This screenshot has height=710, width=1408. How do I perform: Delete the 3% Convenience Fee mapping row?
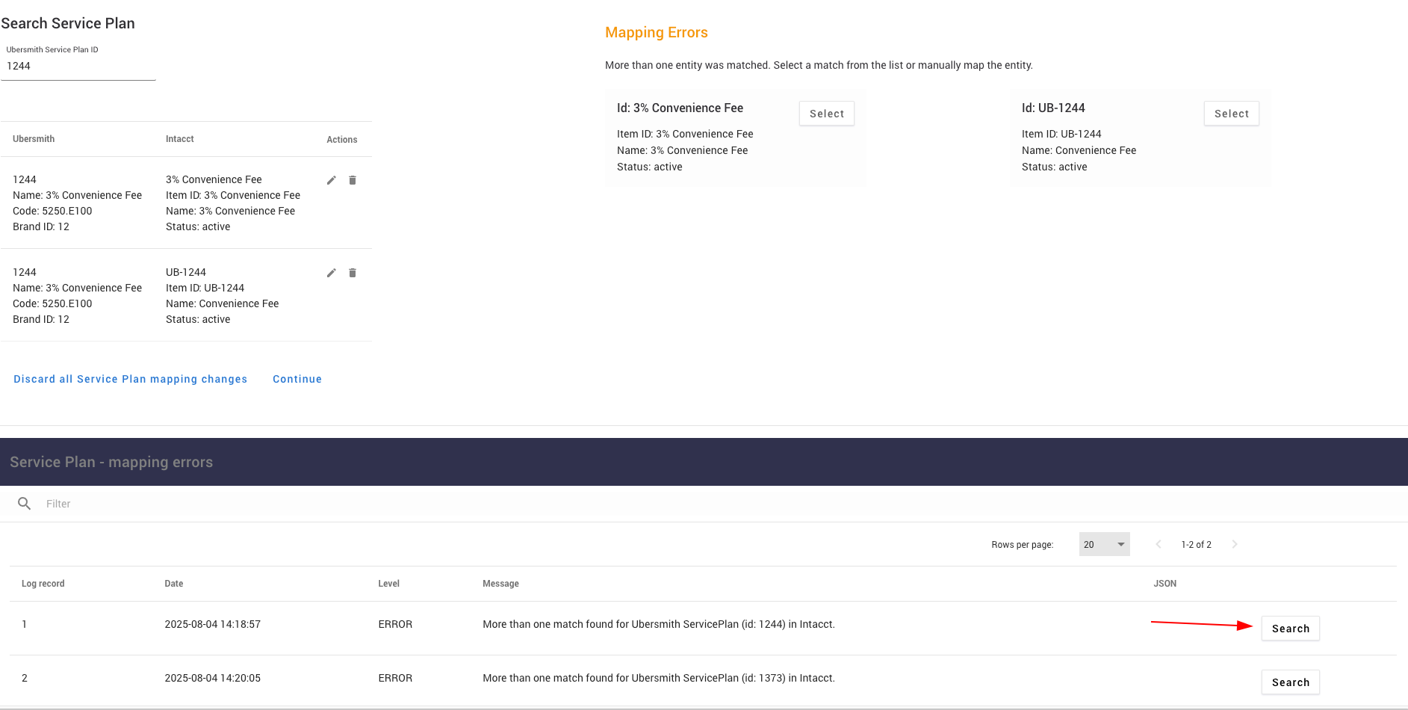tap(353, 180)
